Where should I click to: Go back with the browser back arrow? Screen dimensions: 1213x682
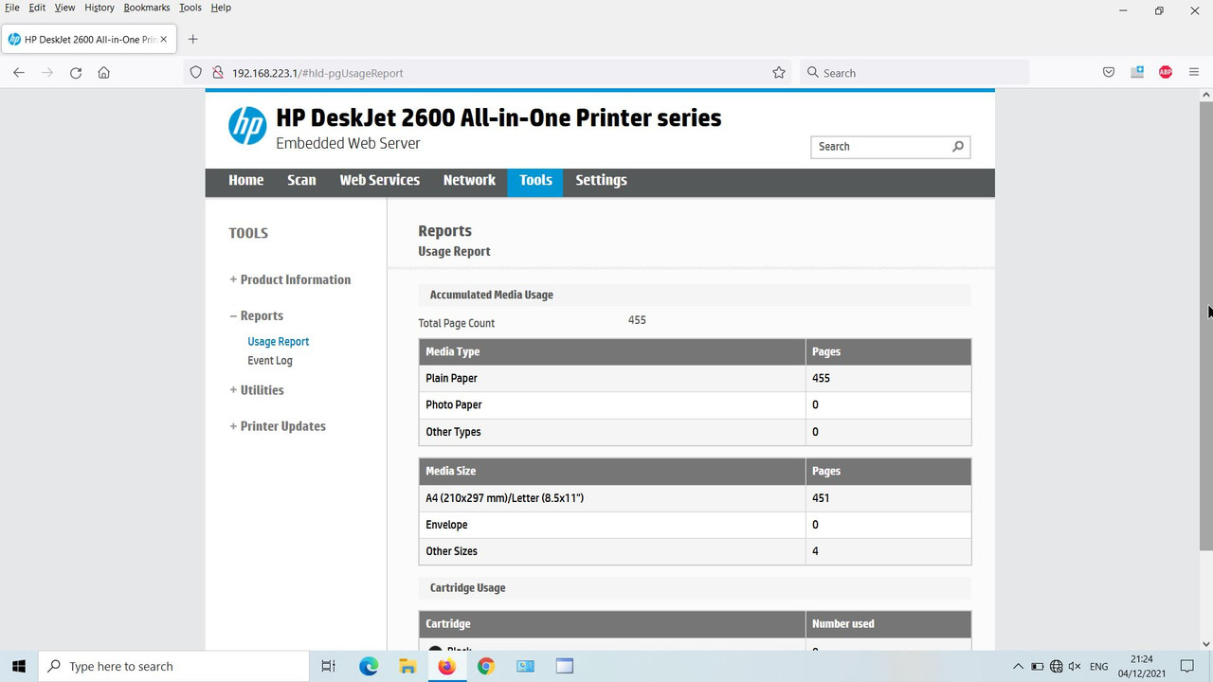(19, 73)
